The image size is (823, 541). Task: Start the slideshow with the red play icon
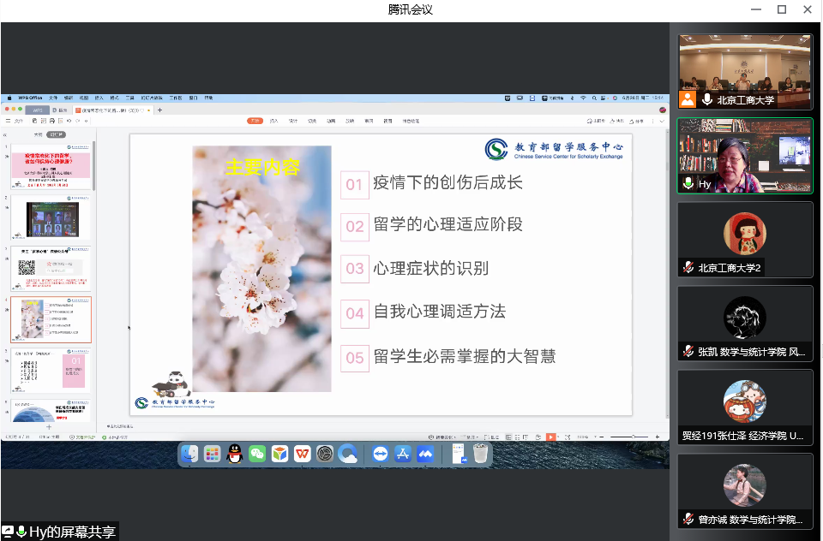click(551, 437)
